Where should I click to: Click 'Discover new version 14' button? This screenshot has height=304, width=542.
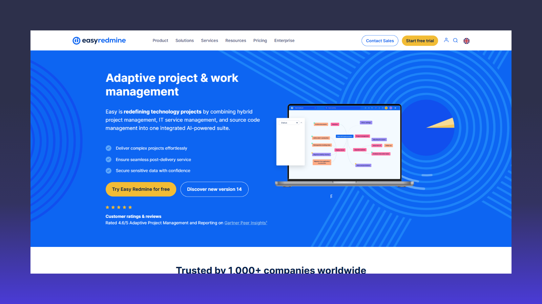214,189
